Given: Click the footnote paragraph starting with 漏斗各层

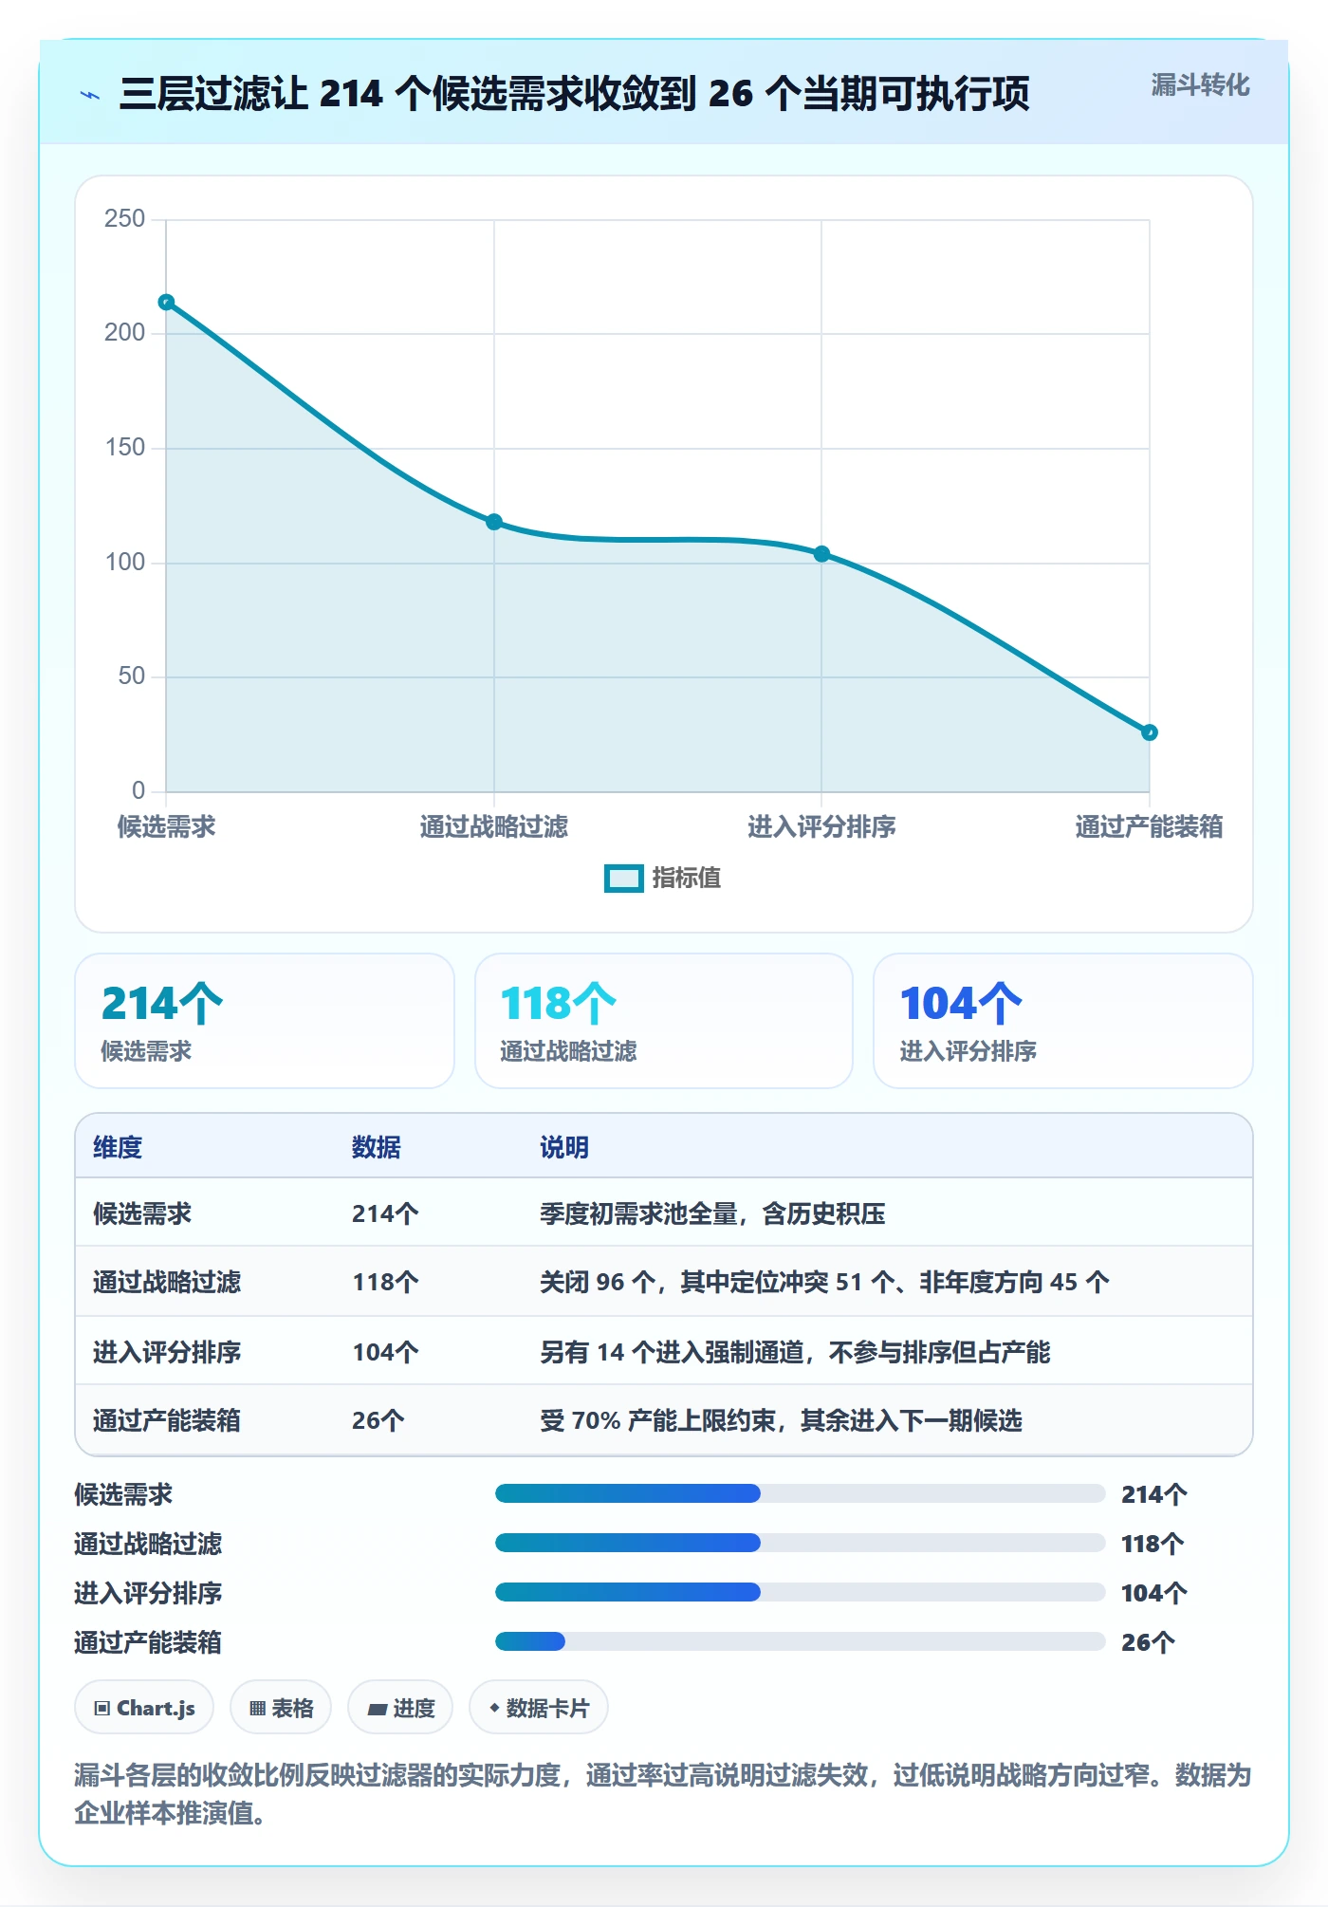Looking at the screenshot, I should tap(663, 1794).
